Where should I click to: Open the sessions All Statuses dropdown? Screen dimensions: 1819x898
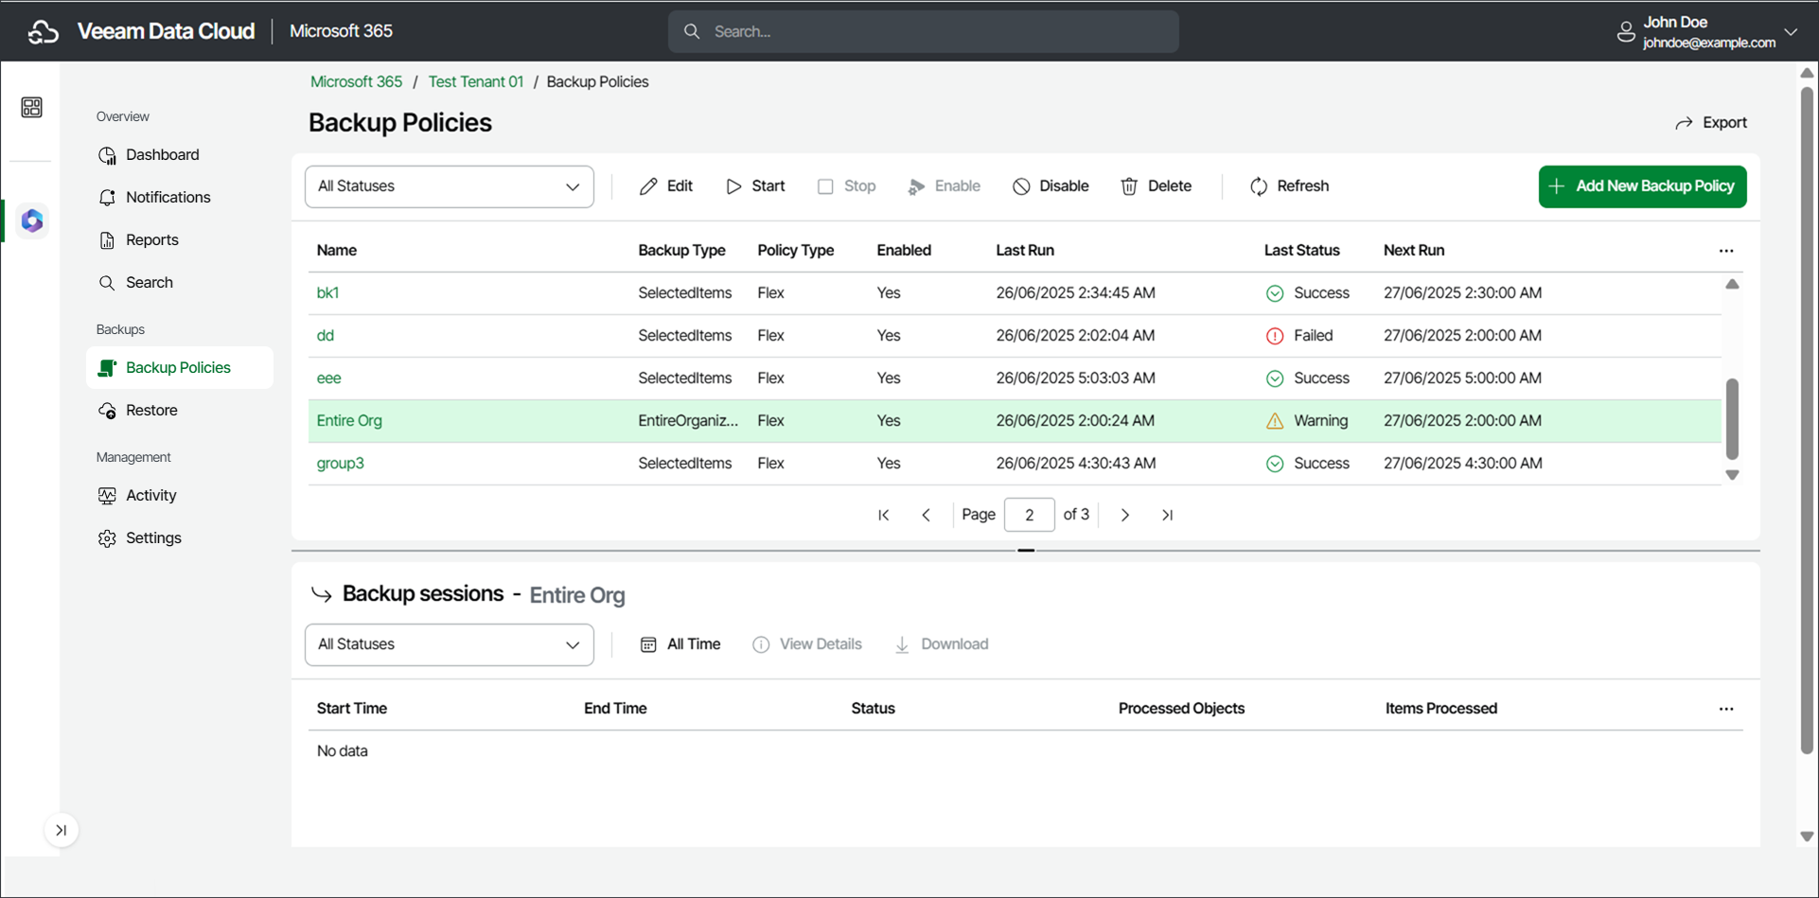point(449,644)
